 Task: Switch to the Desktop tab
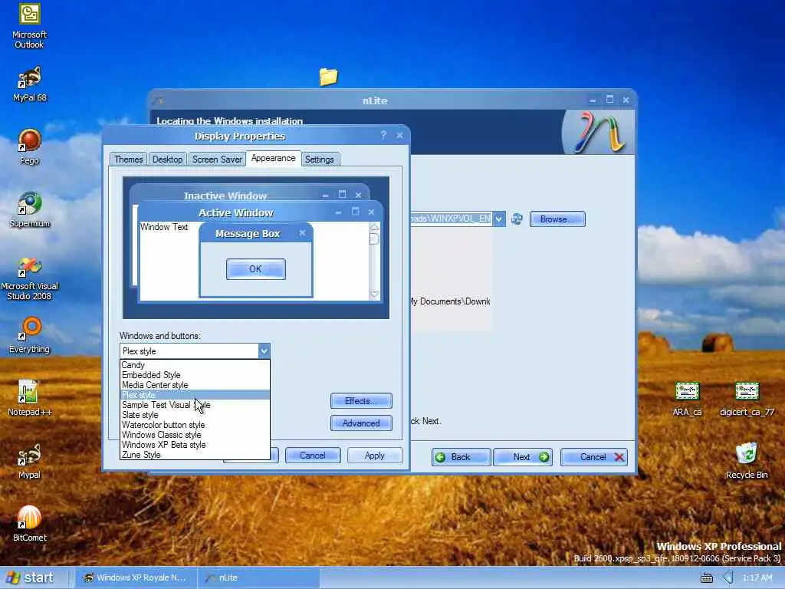pos(167,160)
